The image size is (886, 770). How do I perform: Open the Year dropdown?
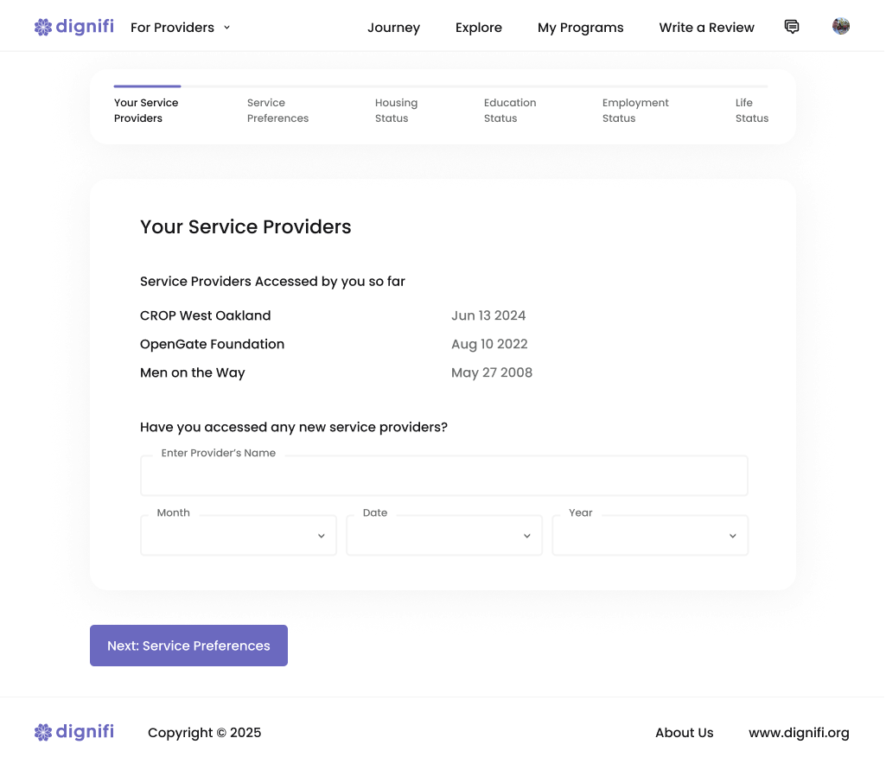pos(650,535)
